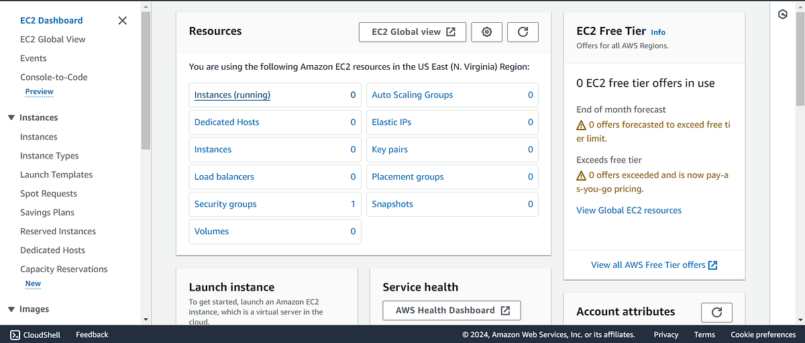Open Resources settings gear icon
This screenshot has width=805, height=343.
point(487,32)
